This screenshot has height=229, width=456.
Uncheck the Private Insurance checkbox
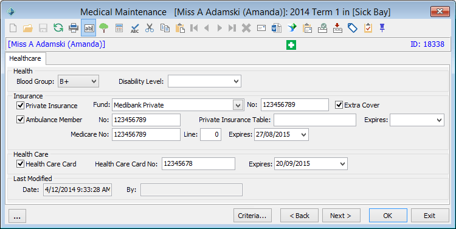[20, 105]
